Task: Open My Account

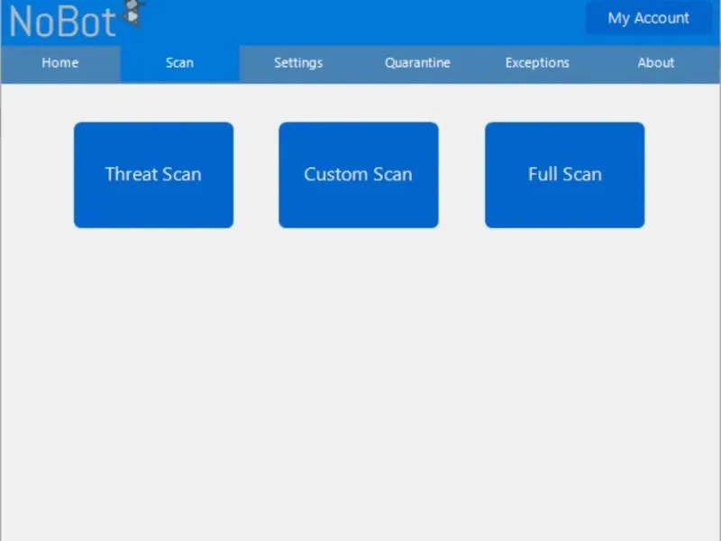Action: tap(648, 18)
